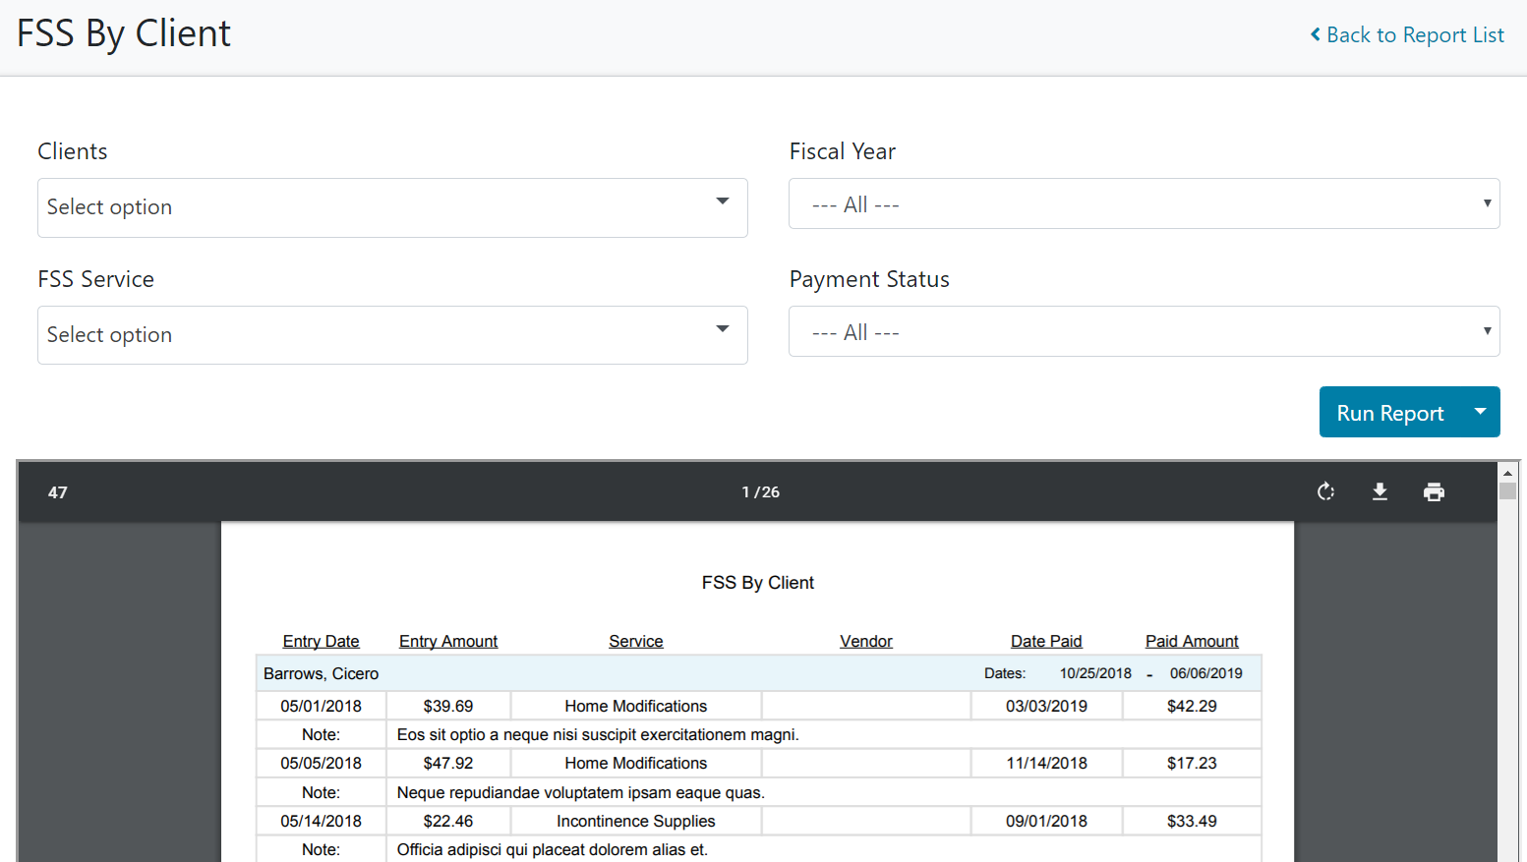1527x862 pixels.
Task: Click the back chevron beside Report List
Action: coord(1316,35)
